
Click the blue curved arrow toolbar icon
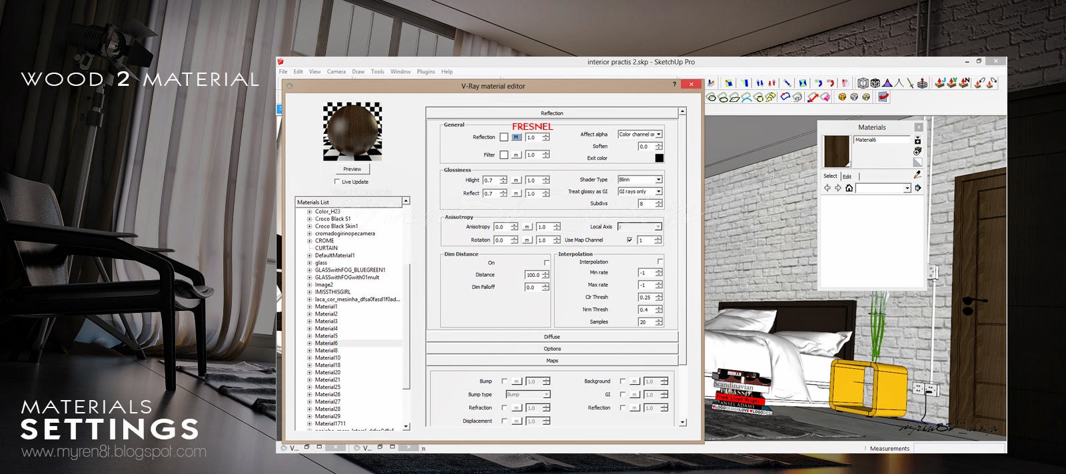[x=818, y=83]
